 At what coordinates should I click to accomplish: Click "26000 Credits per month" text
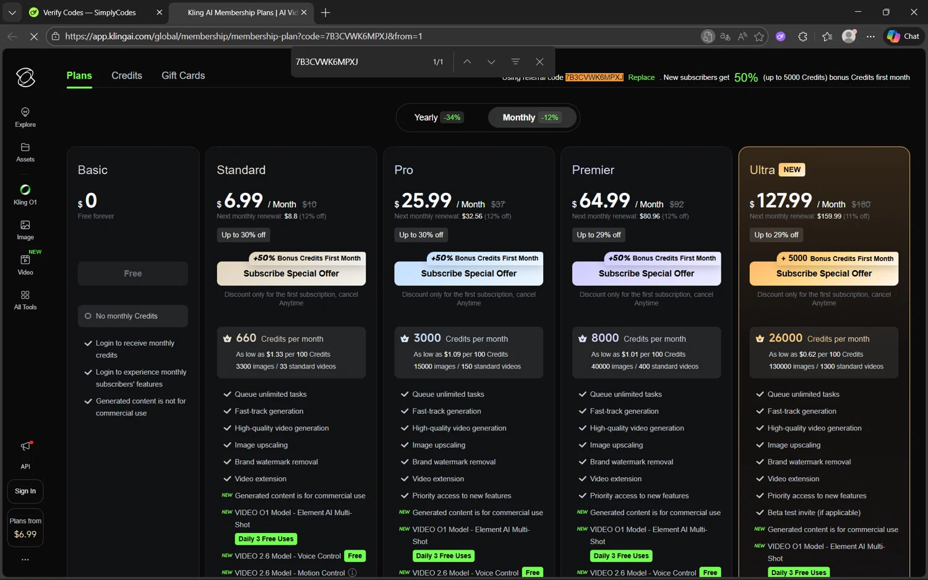(x=819, y=338)
